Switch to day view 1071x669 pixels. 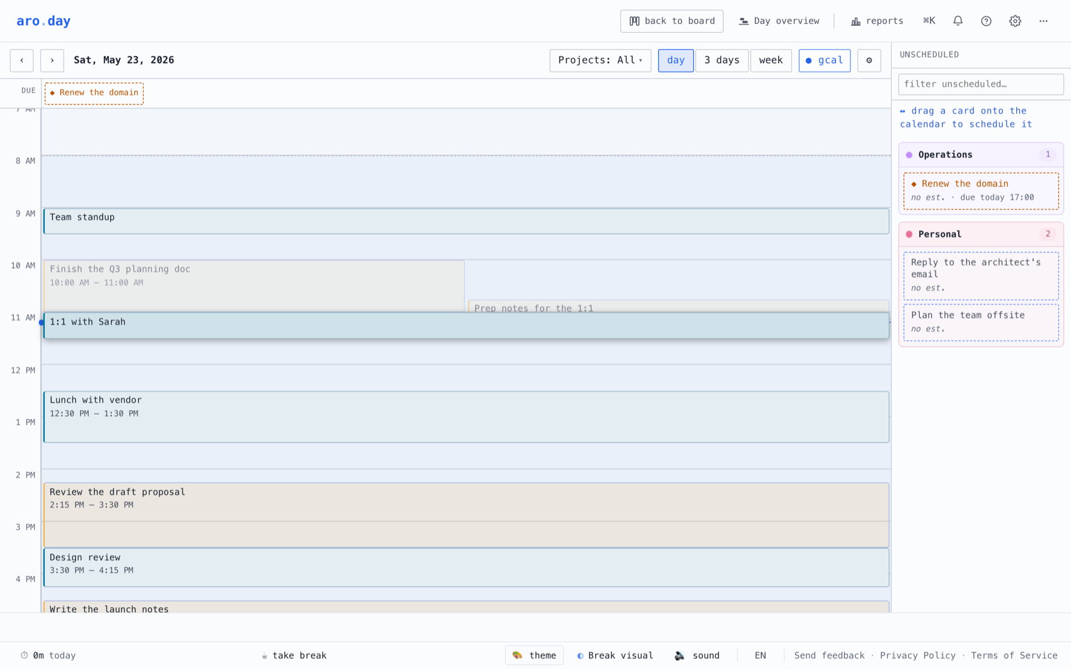(675, 60)
